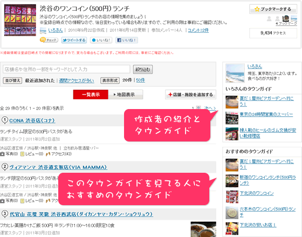Click the keyword search input field

pos(66,69)
